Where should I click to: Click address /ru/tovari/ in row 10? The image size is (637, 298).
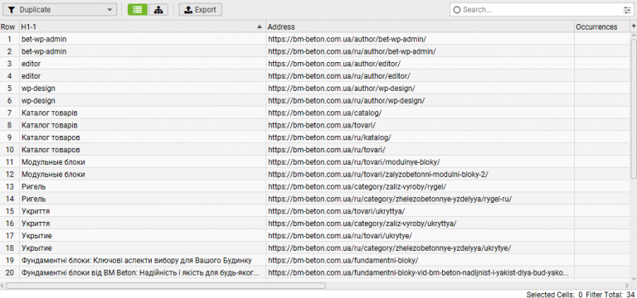tap(420, 150)
